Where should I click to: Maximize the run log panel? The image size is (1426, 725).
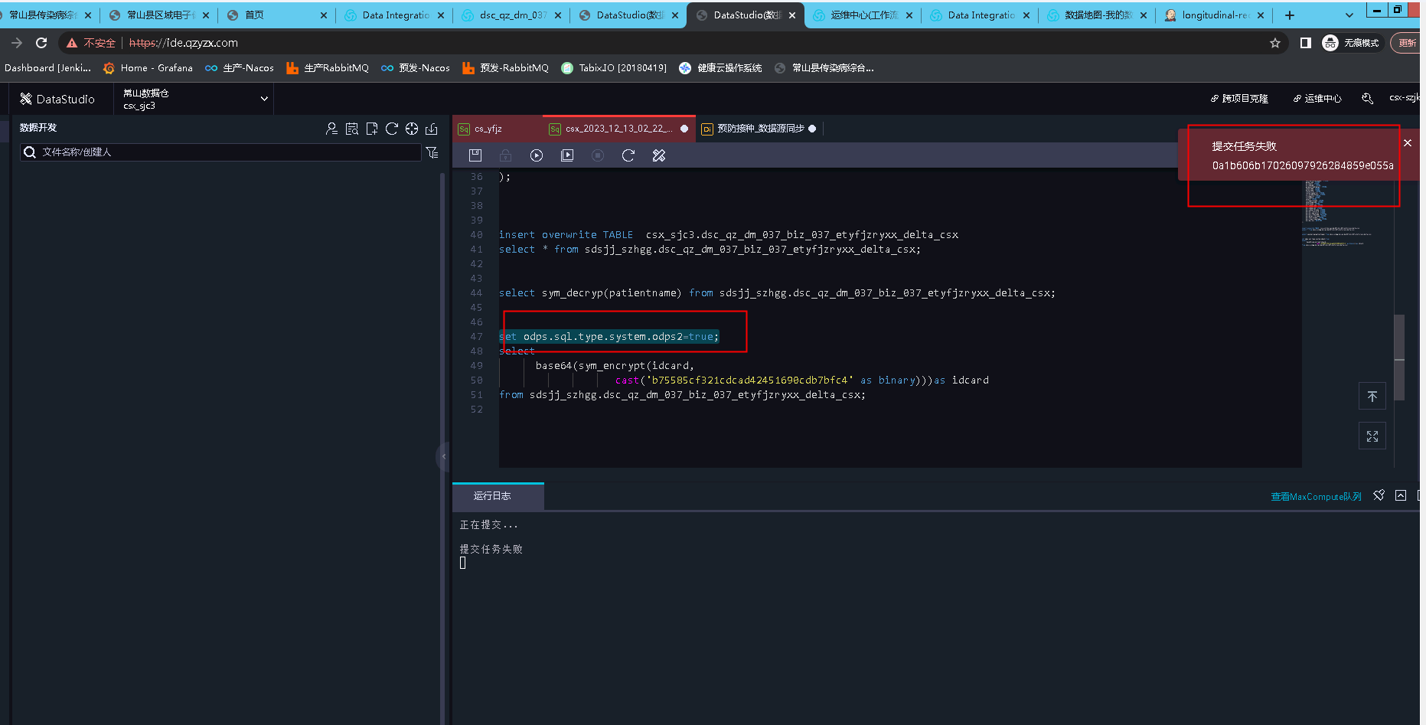[1401, 495]
